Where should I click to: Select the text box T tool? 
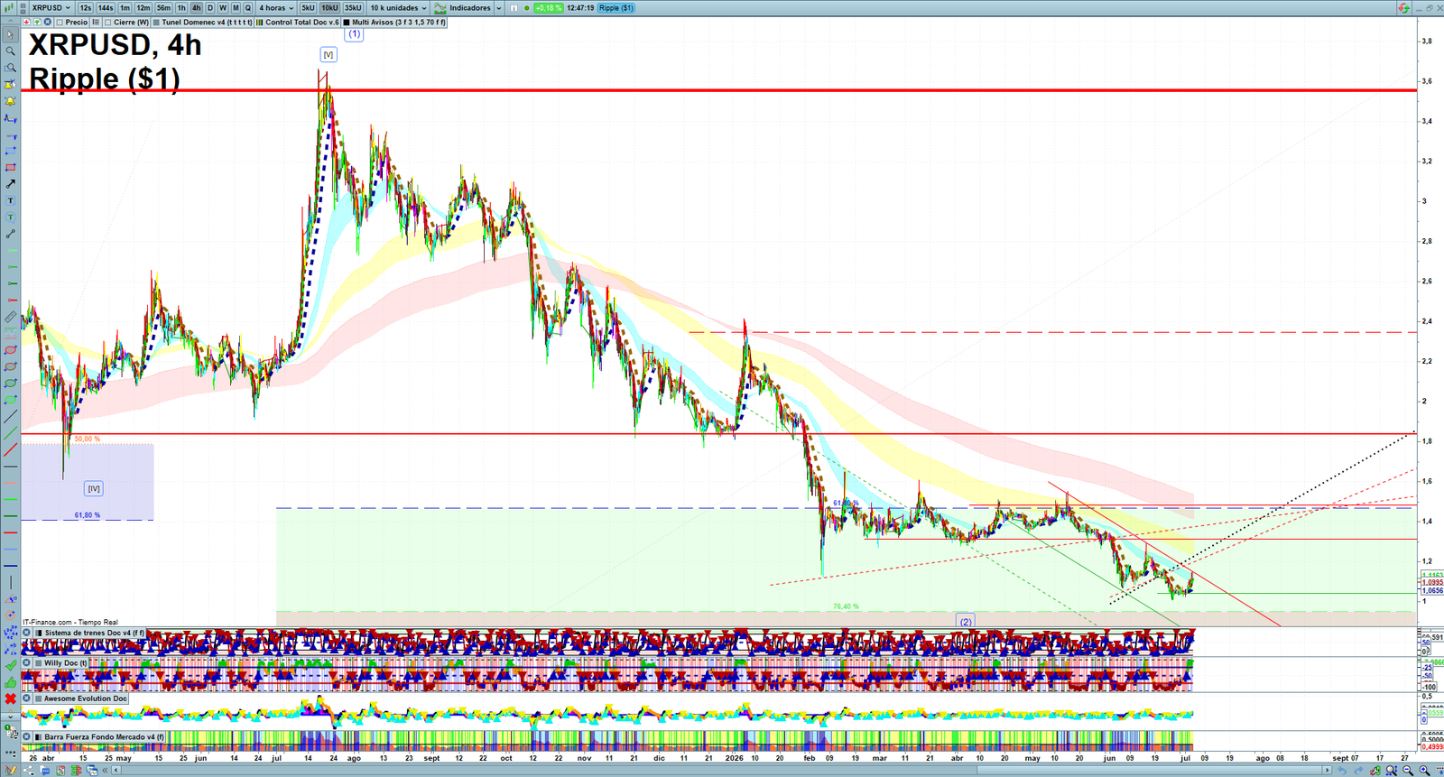coord(11,200)
